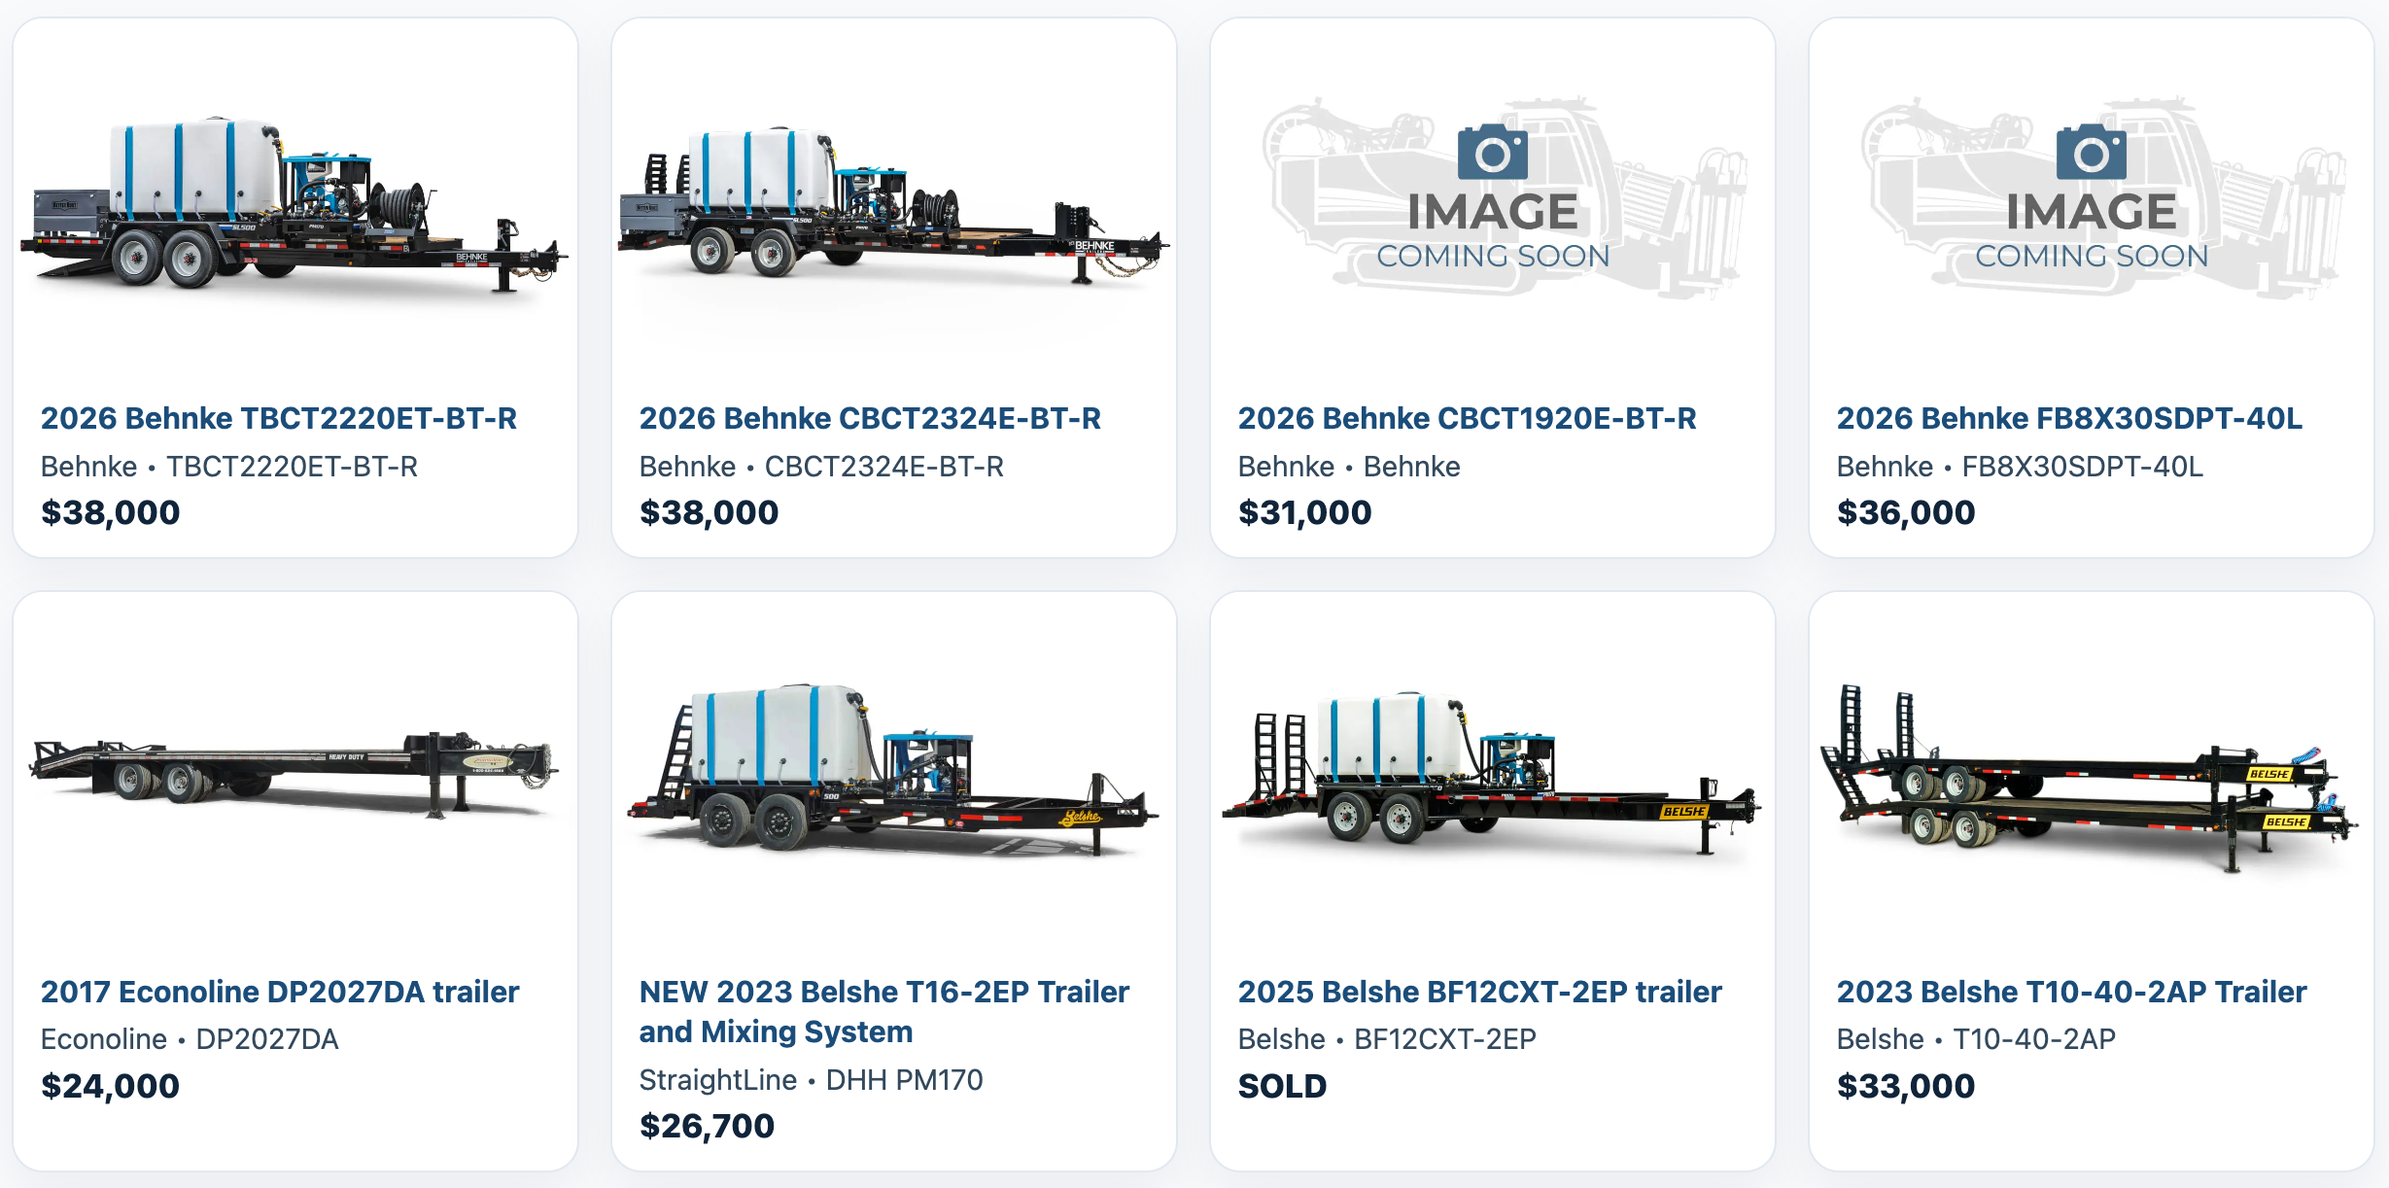Viewport: 2389px width, 1188px height.
Task: Click the sold Belshe BF12CXT-2EP trailer photo
Action: pyautogui.click(x=1491, y=773)
